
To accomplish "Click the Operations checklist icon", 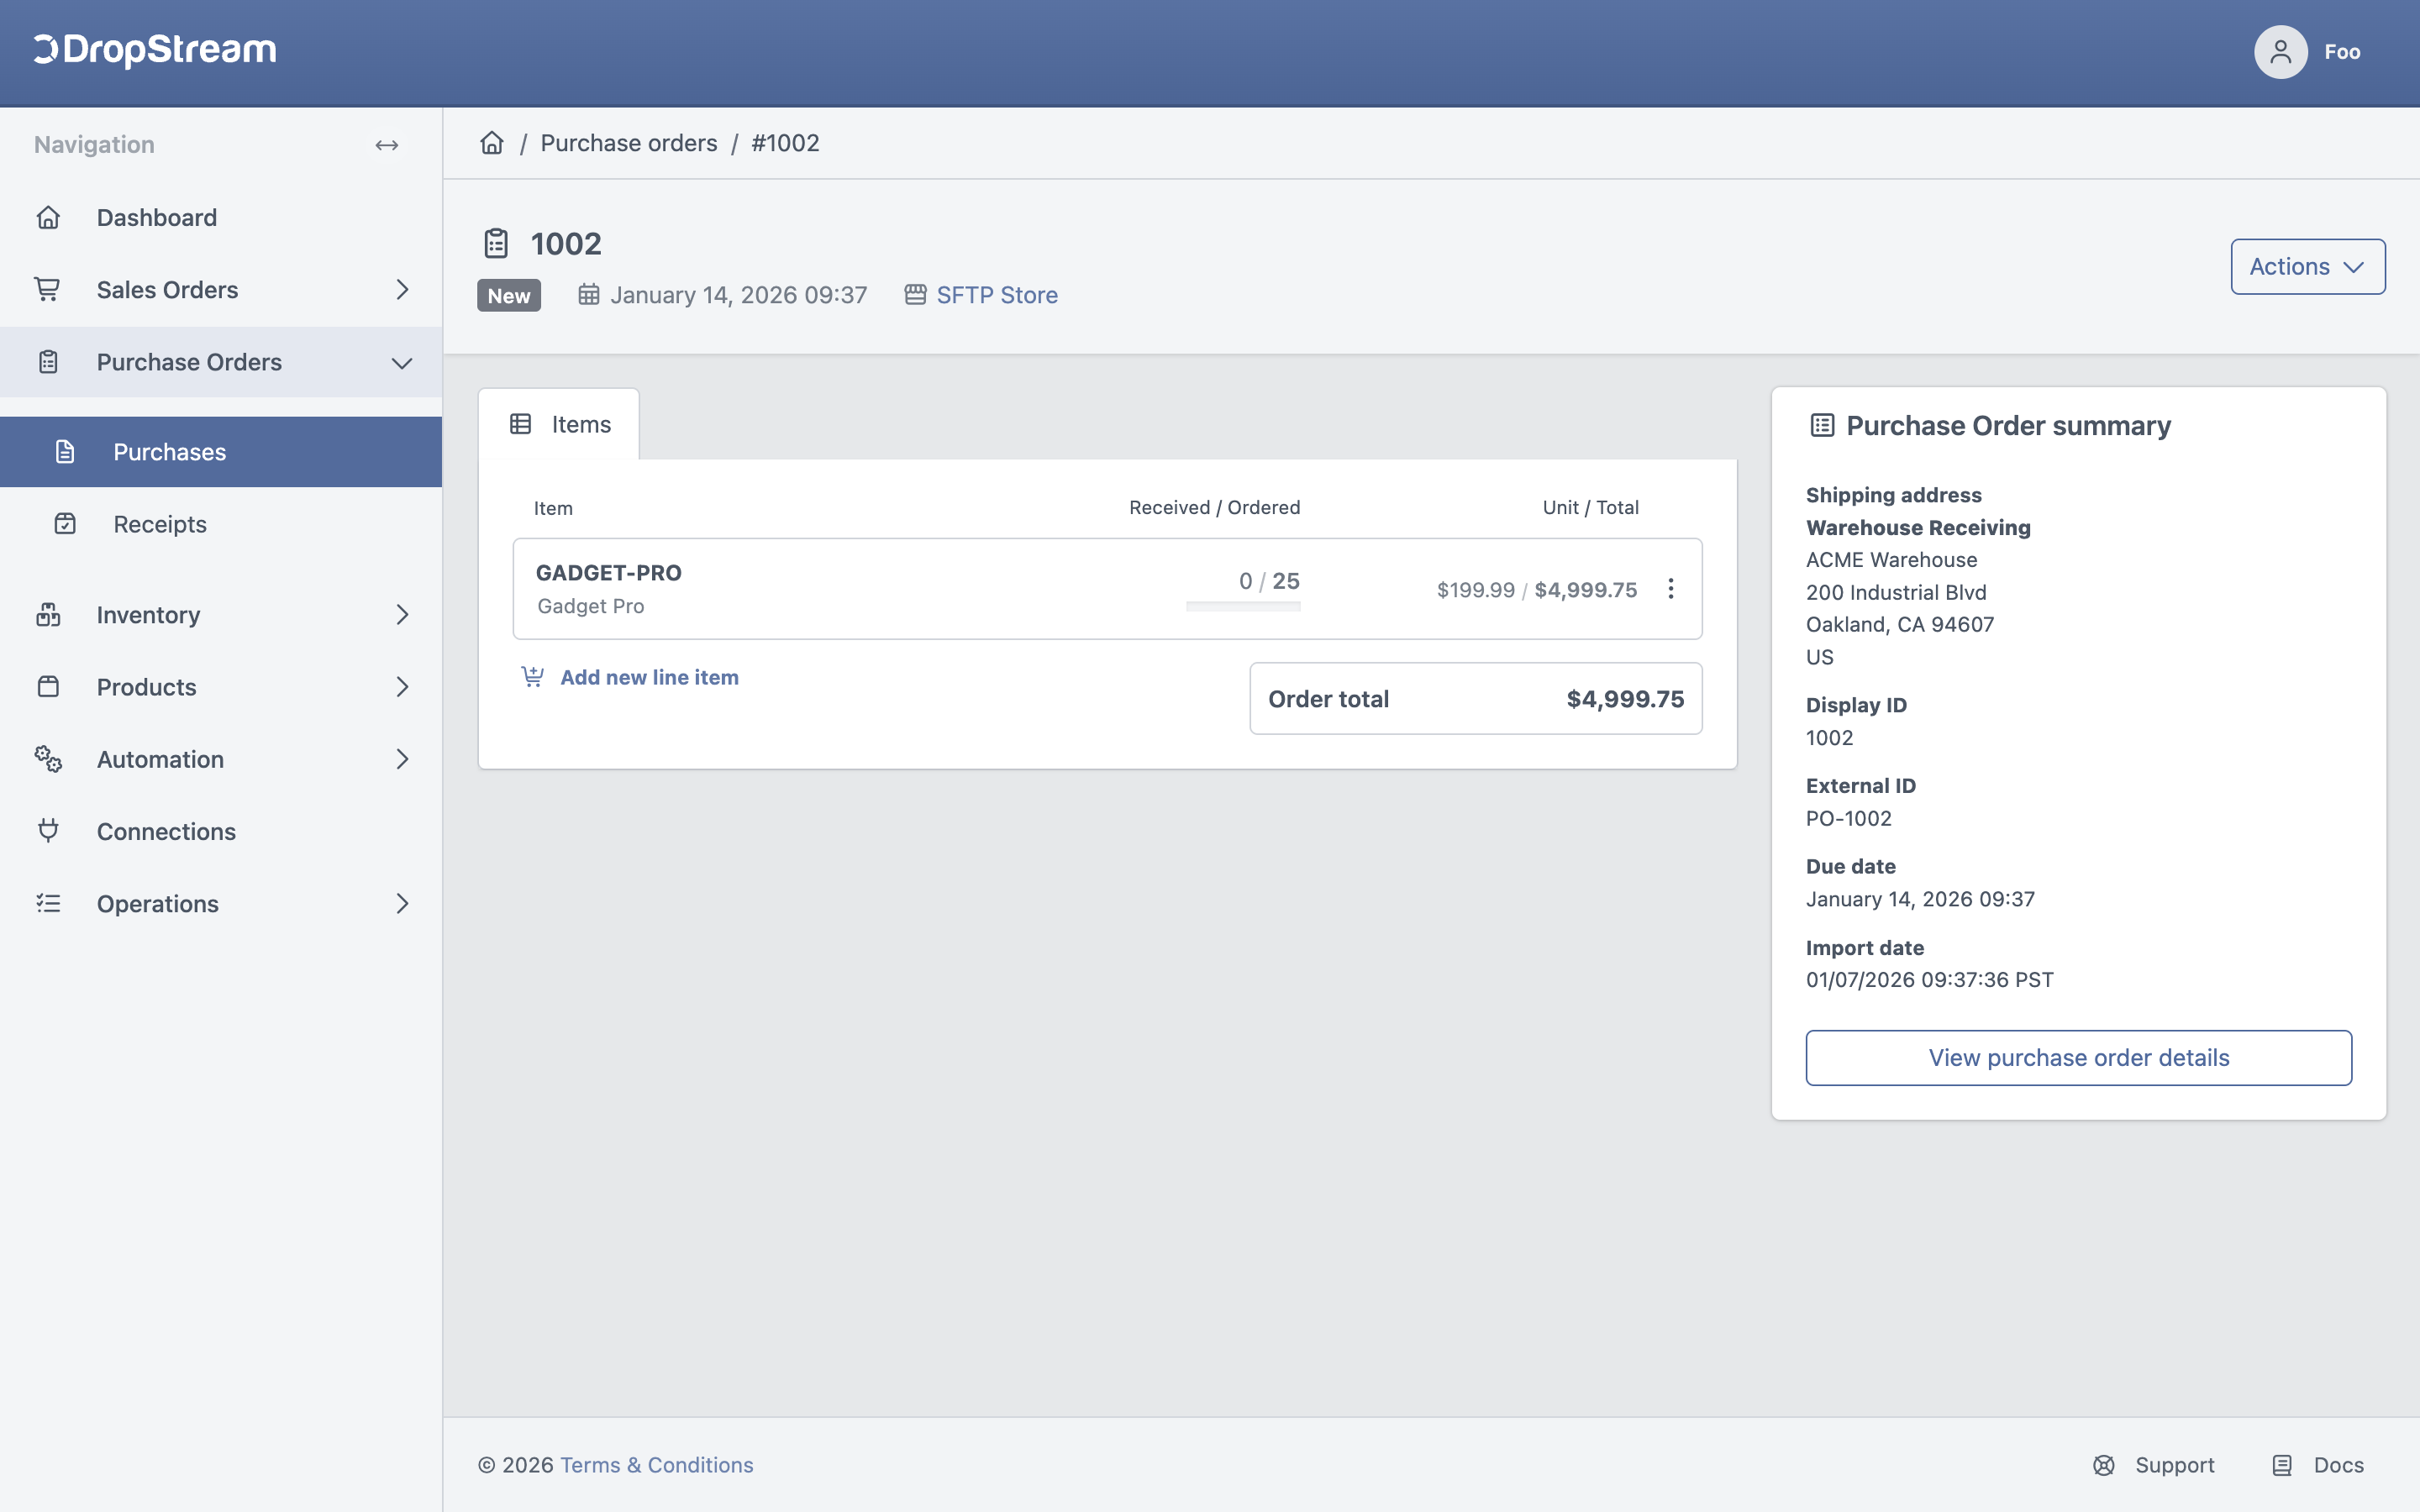I will 48,904.
